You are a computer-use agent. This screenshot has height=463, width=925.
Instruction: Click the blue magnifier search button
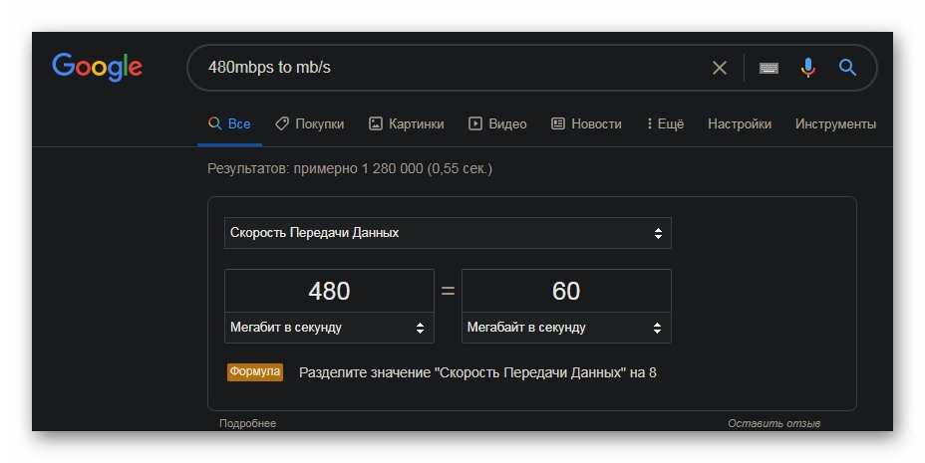pos(847,67)
